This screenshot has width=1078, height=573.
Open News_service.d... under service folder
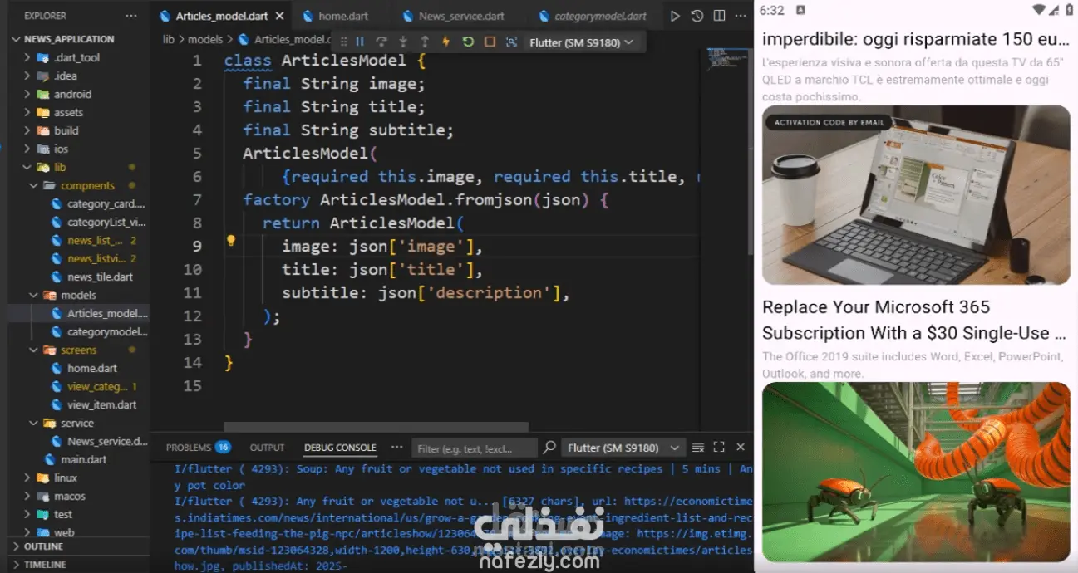point(107,441)
